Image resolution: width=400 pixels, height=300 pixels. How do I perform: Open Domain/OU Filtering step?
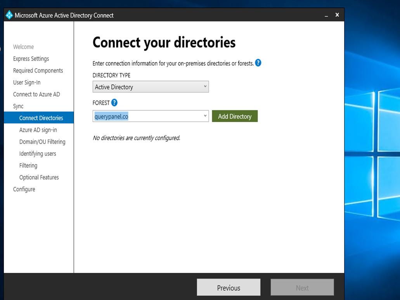point(42,142)
